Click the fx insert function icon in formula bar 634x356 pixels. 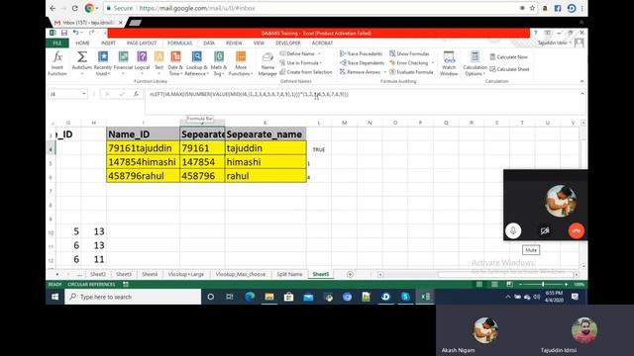coord(136,94)
